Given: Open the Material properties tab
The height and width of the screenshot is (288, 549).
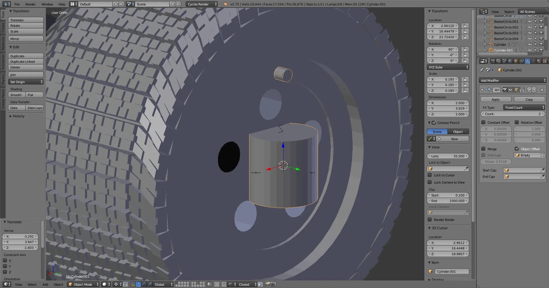Looking at the screenshot, I should click(x=539, y=61).
